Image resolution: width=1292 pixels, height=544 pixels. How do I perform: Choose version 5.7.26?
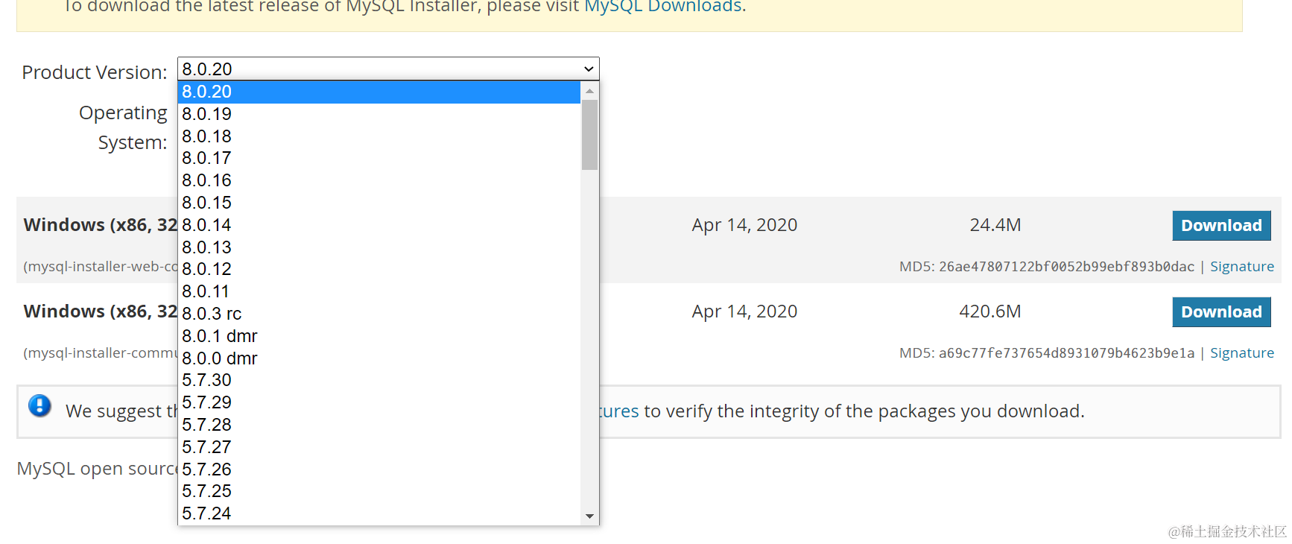point(379,469)
